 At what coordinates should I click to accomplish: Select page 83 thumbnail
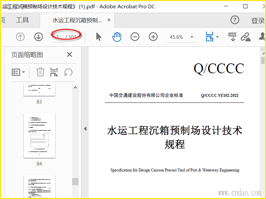click(39, 90)
